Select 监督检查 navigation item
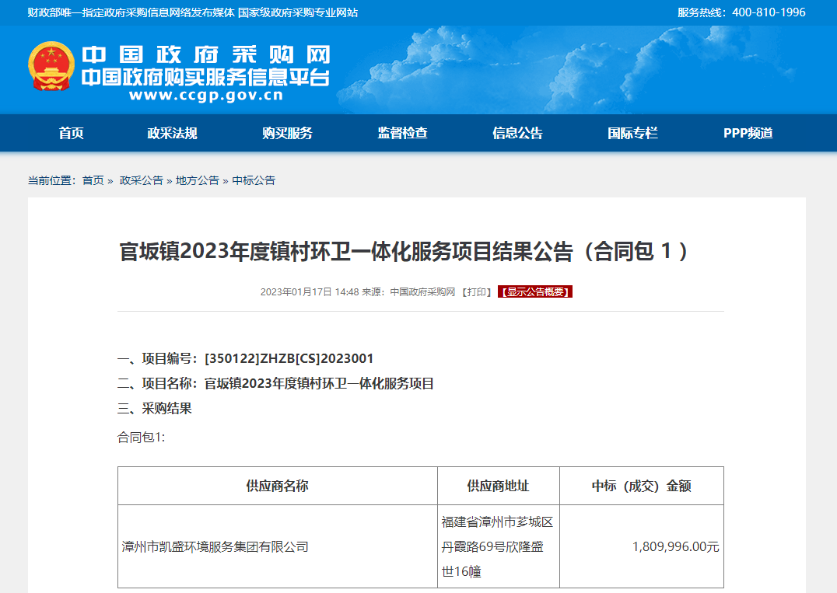The height and width of the screenshot is (593, 837). click(x=402, y=134)
